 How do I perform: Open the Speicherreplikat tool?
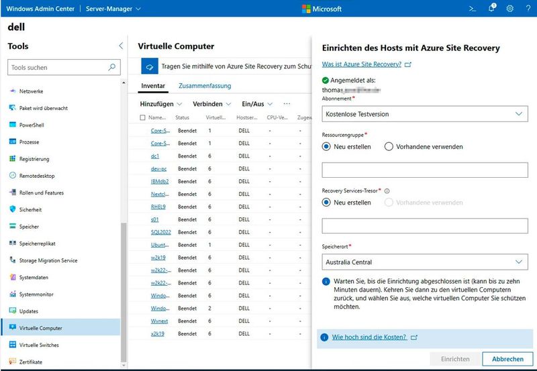[38, 244]
